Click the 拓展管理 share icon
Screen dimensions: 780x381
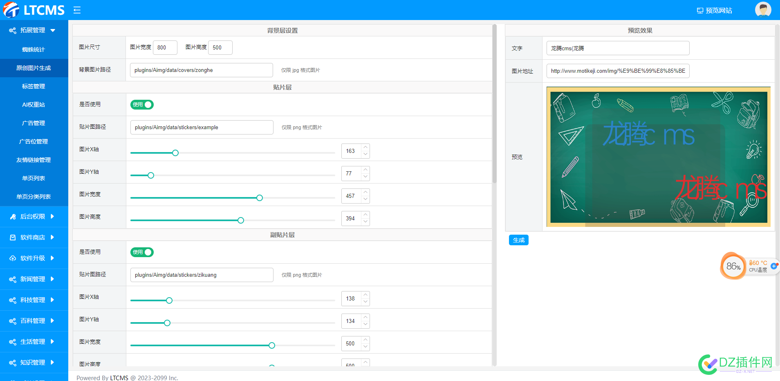tap(13, 30)
